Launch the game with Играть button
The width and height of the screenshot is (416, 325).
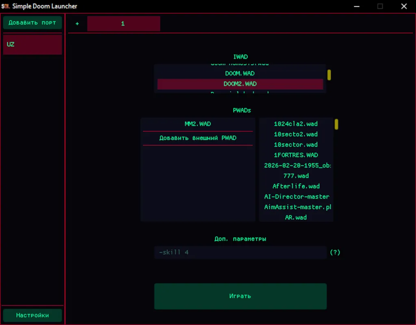[x=240, y=296]
